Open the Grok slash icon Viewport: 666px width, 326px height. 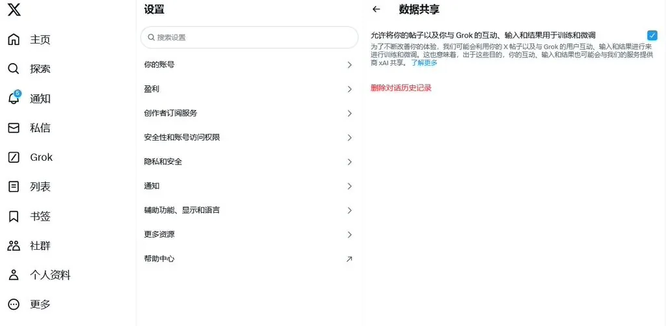[14, 157]
